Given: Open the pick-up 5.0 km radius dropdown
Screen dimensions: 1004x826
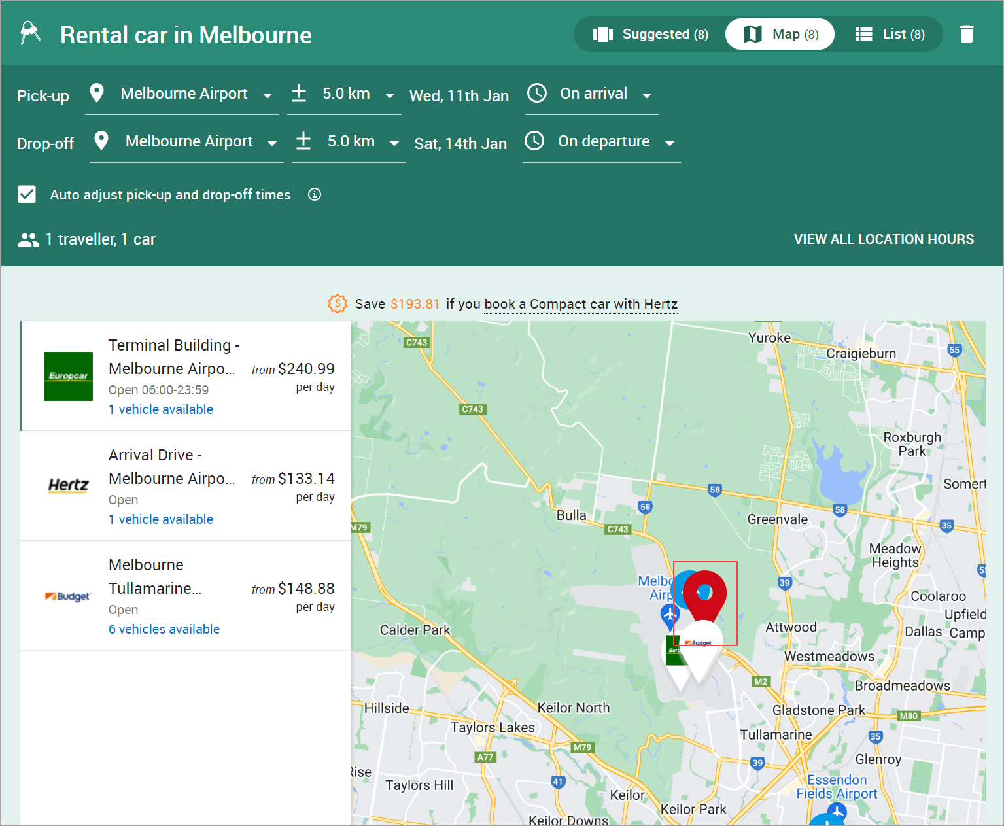Looking at the screenshot, I should (x=344, y=94).
